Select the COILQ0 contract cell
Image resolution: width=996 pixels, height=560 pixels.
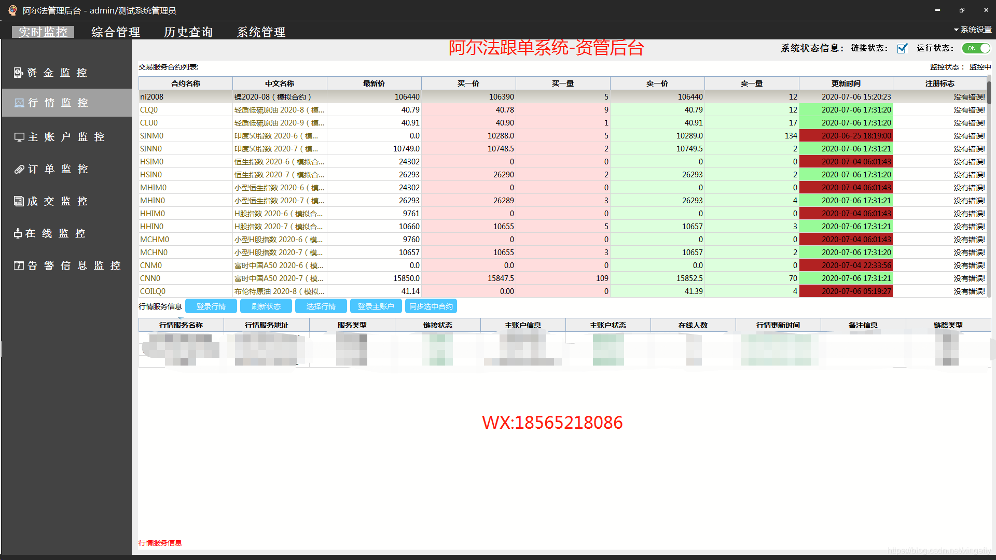(186, 291)
